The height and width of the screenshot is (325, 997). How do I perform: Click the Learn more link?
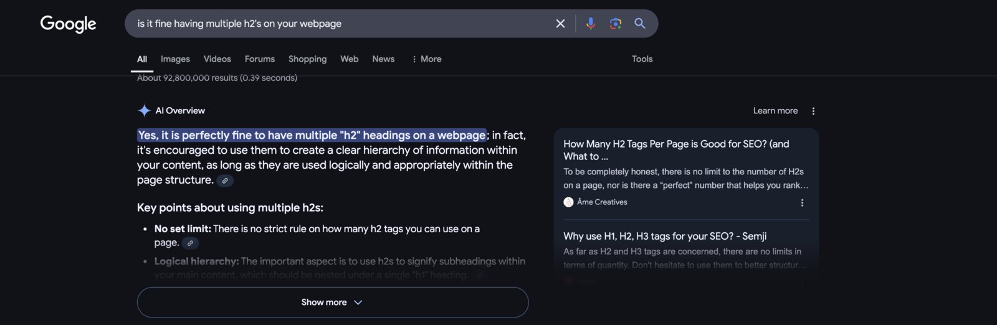(775, 111)
